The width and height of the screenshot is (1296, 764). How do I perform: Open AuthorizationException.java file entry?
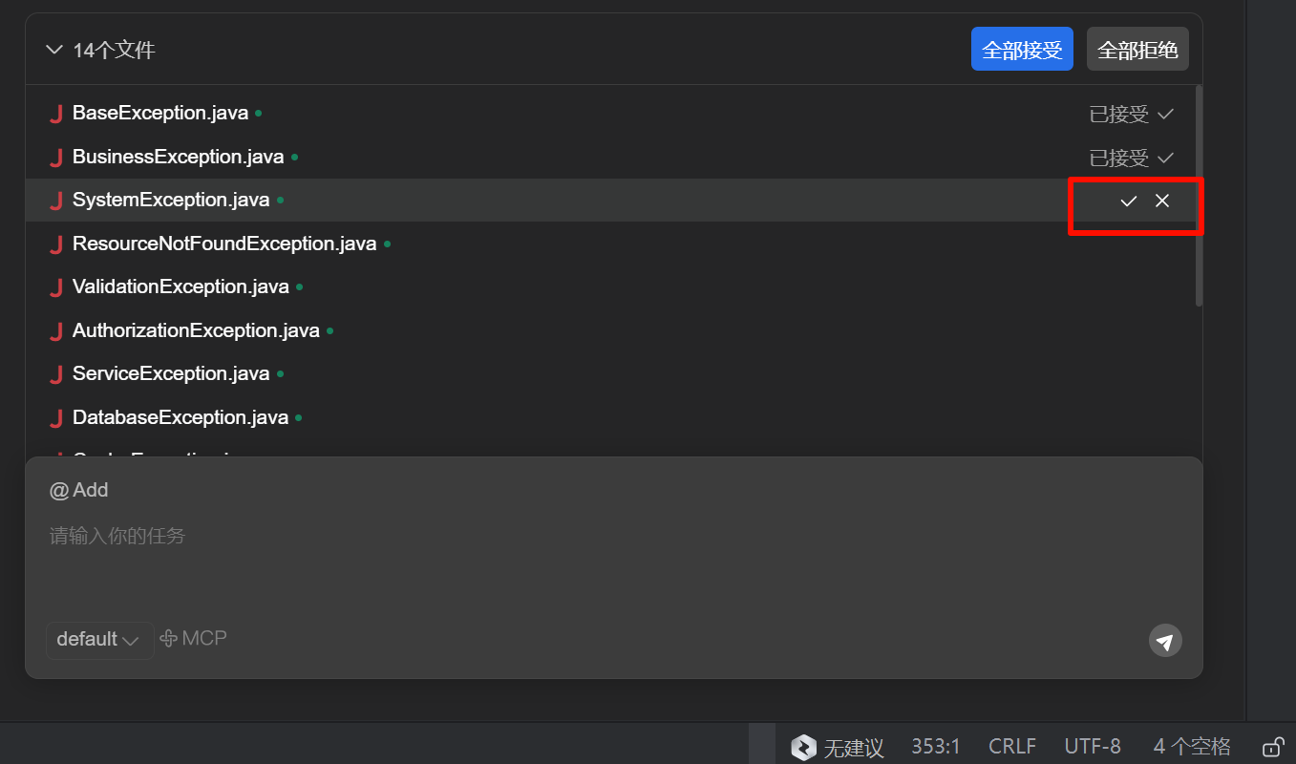tap(196, 331)
